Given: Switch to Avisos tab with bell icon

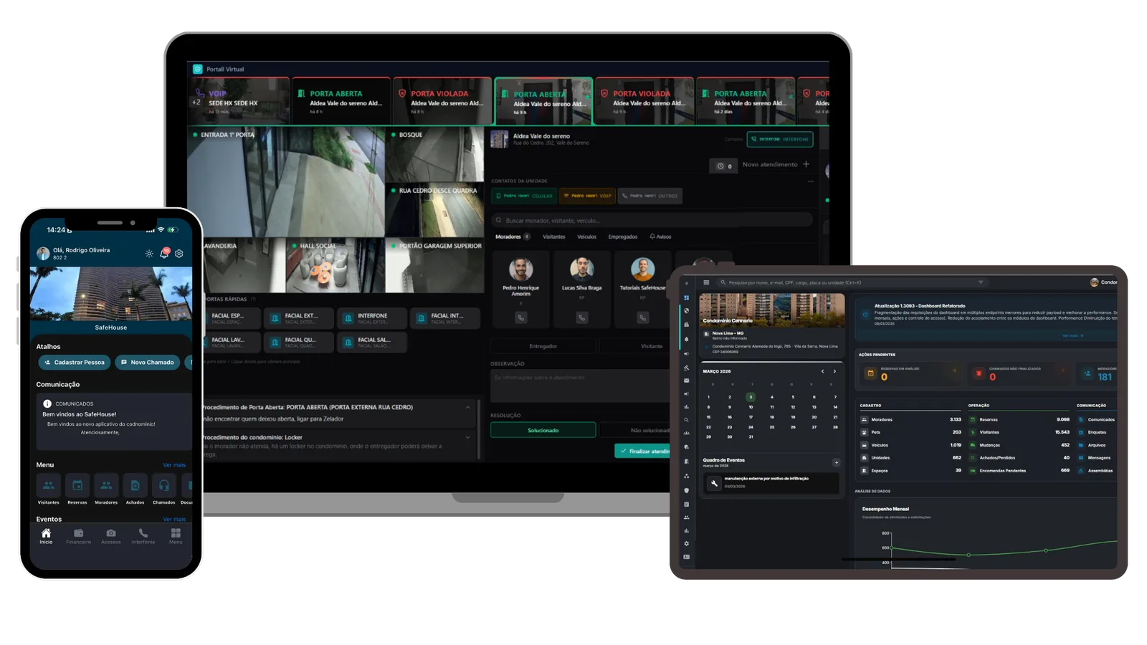Looking at the screenshot, I should [660, 236].
